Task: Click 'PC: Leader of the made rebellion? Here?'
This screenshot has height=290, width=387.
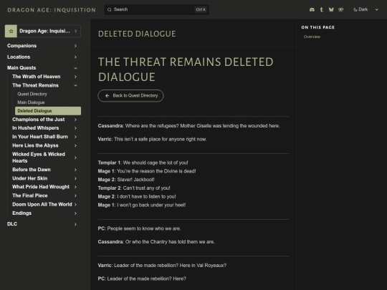Action: point(142,279)
